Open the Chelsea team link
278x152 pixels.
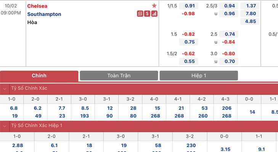click(37, 6)
